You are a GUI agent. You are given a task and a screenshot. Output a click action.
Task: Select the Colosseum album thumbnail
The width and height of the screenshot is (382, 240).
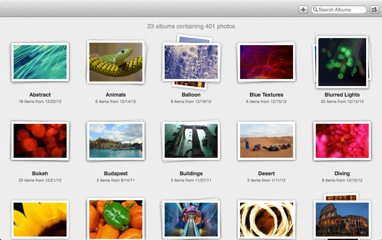(342, 219)
